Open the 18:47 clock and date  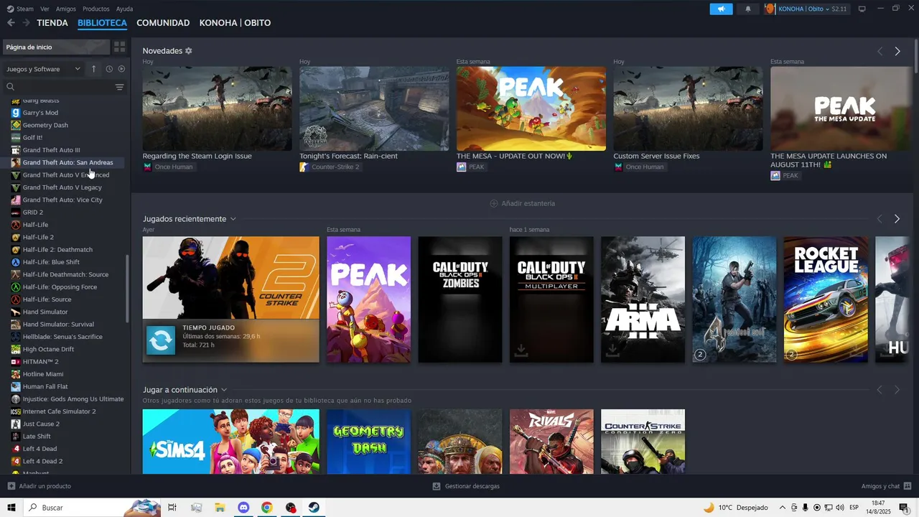coord(878,508)
